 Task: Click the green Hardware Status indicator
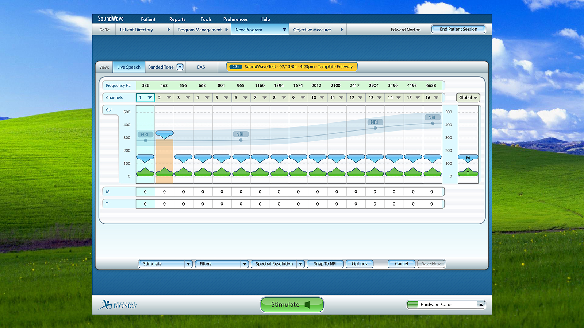pyautogui.click(x=412, y=305)
